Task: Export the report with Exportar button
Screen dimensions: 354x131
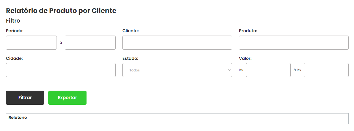Action: point(67,98)
